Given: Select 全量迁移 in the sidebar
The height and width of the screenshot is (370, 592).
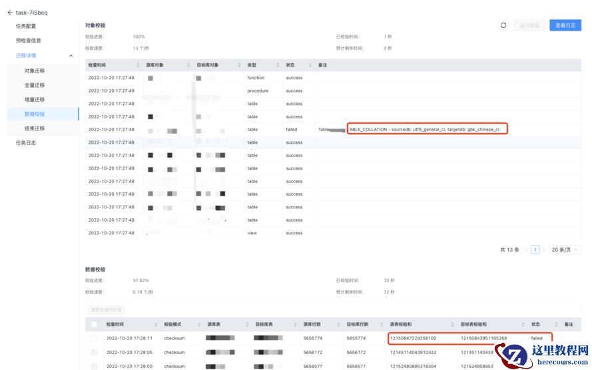Looking at the screenshot, I should point(35,85).
